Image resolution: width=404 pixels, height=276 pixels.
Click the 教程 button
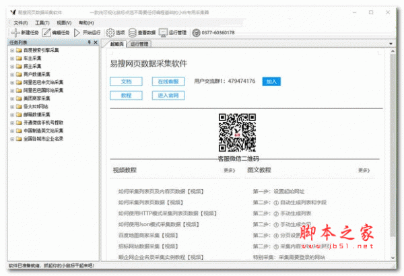pyautogui.click(x=126, y=96)
